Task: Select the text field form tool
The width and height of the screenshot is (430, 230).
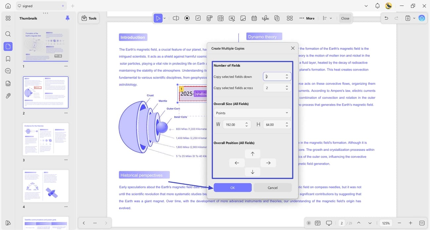Action: point(176,18)
